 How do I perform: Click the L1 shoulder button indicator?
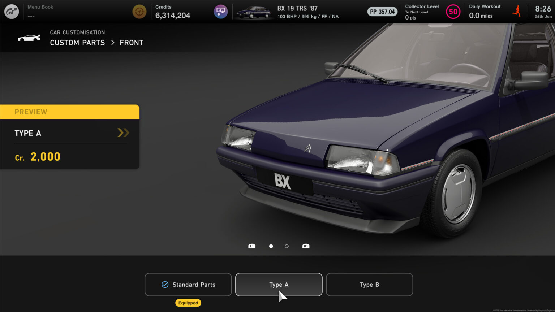click(252, 246)
